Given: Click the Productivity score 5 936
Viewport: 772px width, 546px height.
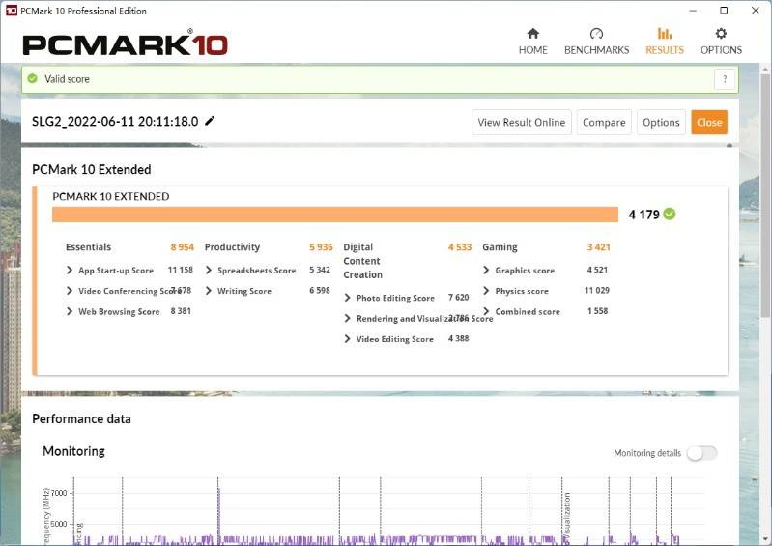Looking at the screenshot, I should (321, 247).
